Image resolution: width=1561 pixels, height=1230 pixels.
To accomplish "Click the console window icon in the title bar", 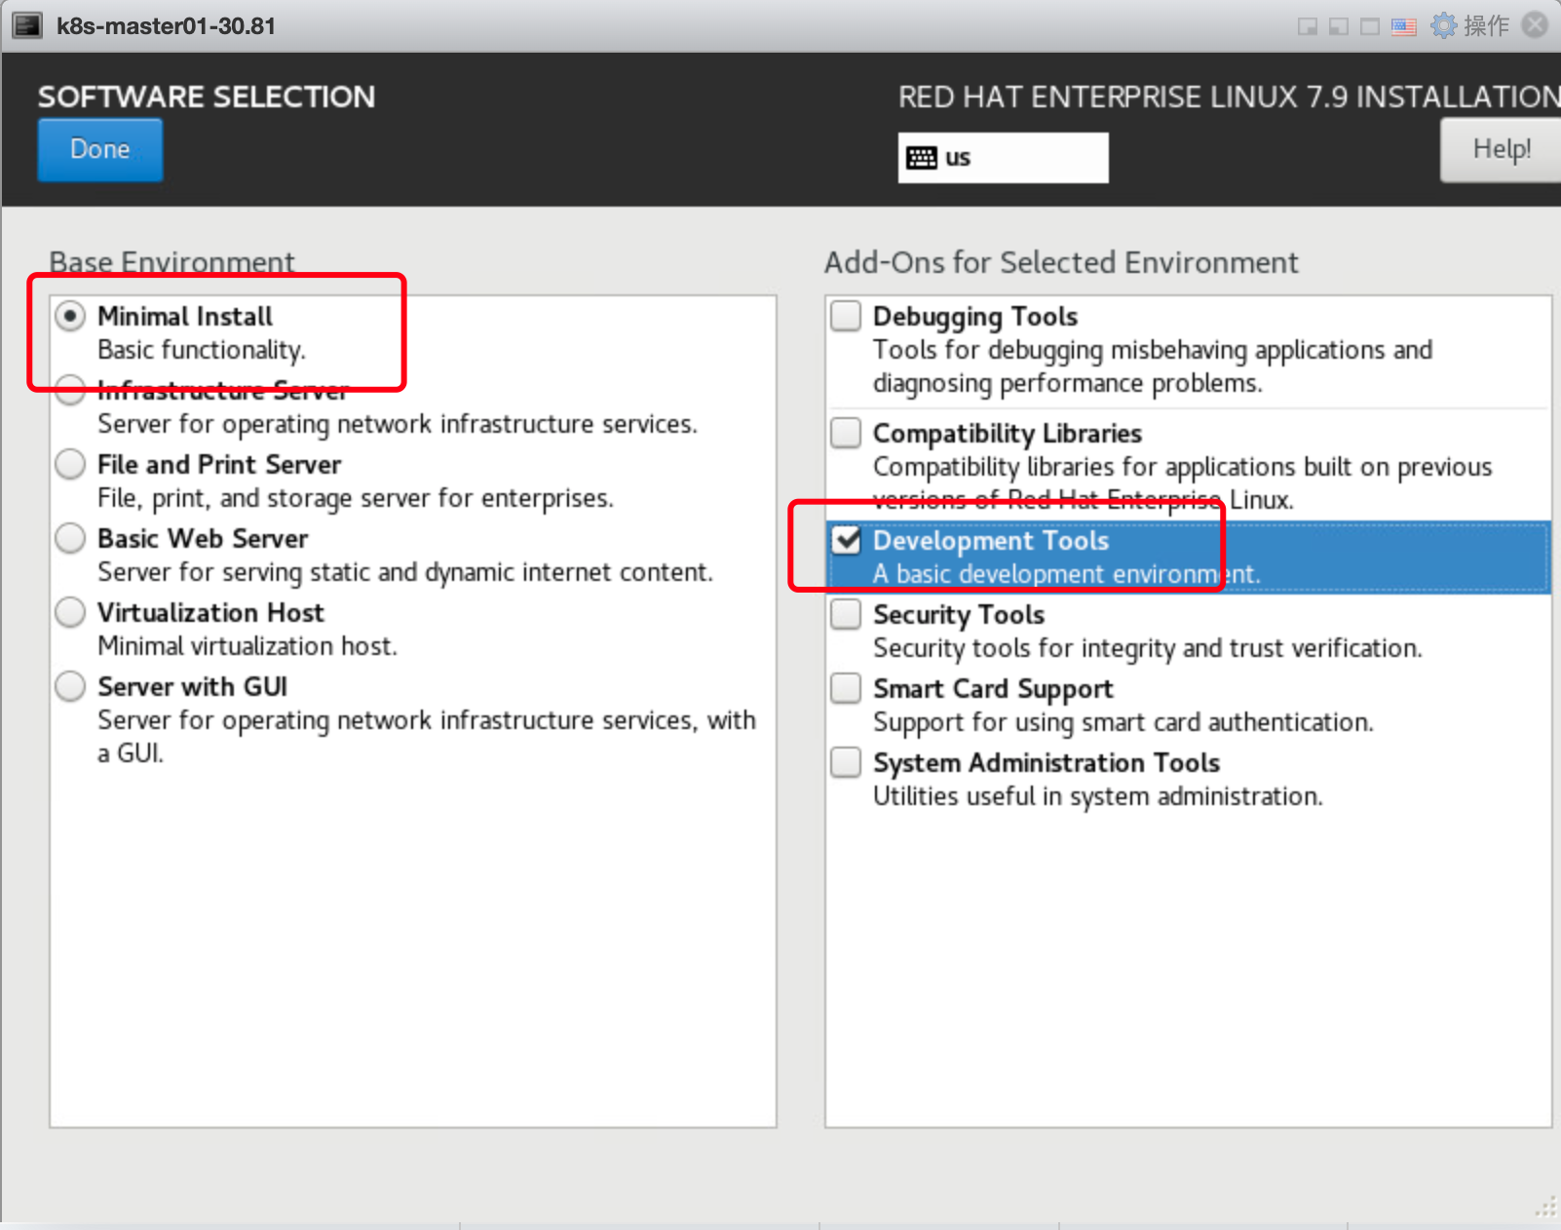I will point(26,25).
